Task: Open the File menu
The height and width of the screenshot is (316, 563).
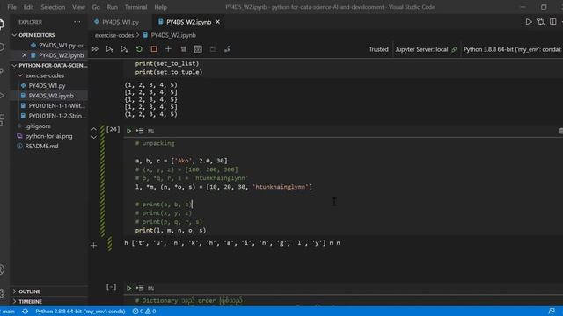Action: pos(11,7)
